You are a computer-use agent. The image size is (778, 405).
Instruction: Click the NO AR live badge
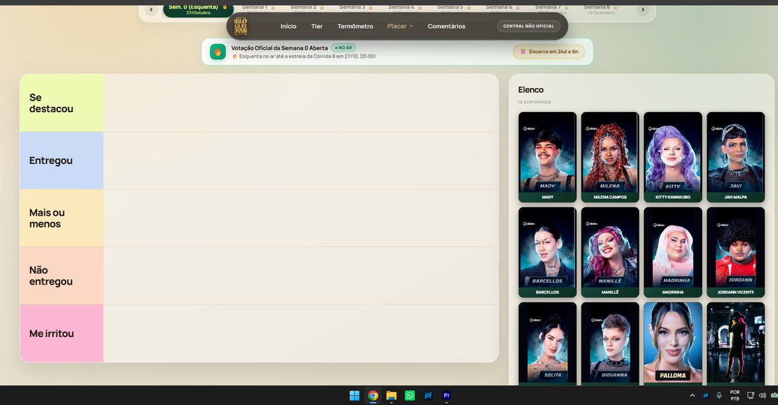[343, 48]
